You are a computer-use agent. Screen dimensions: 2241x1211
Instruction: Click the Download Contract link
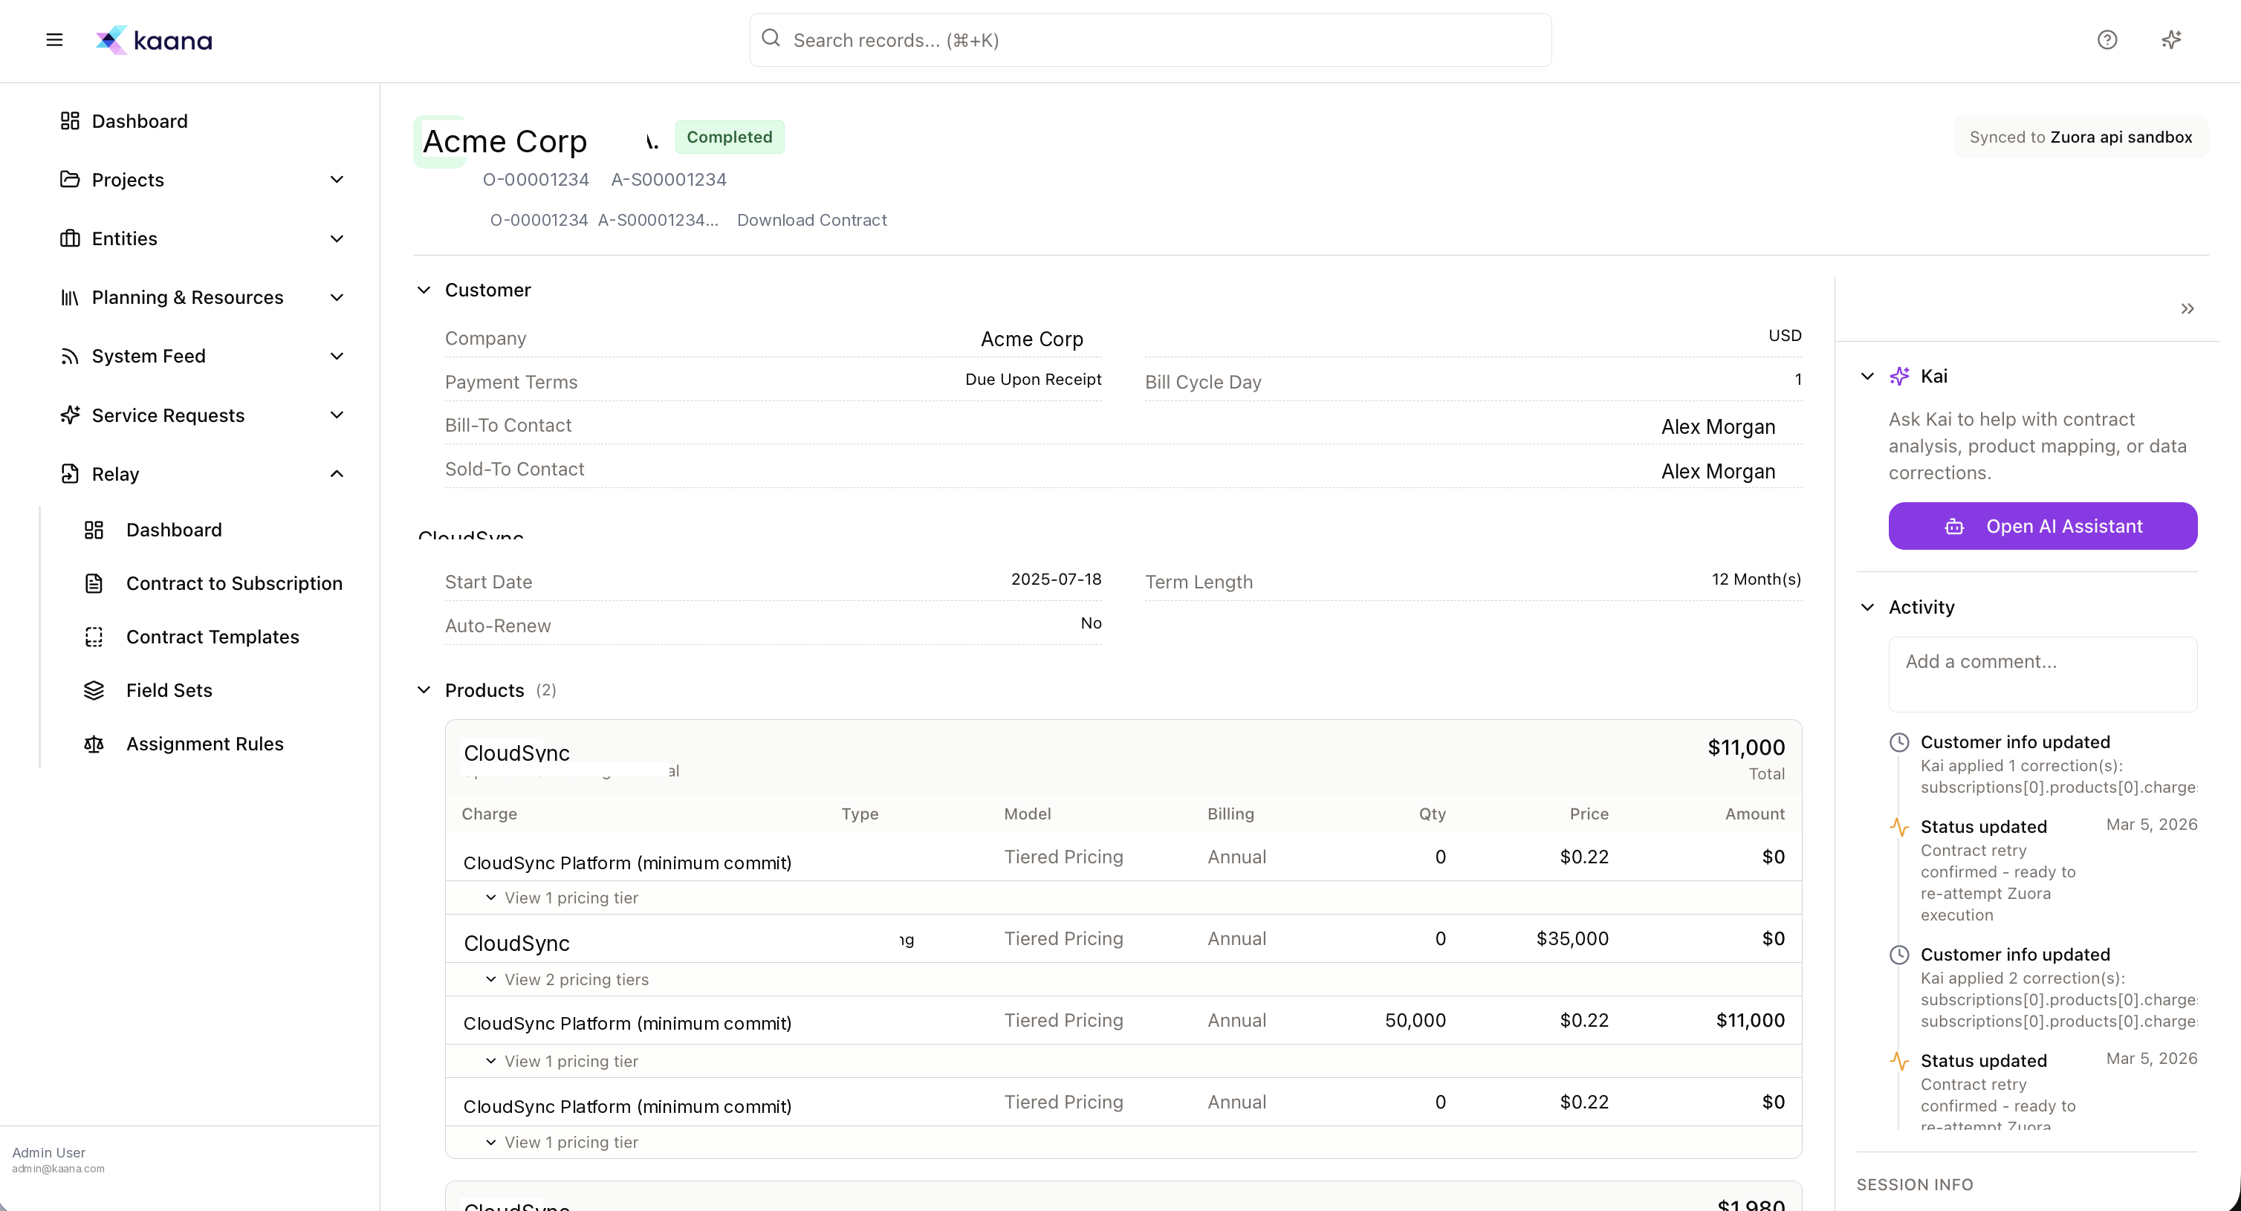tap(811, 220)
